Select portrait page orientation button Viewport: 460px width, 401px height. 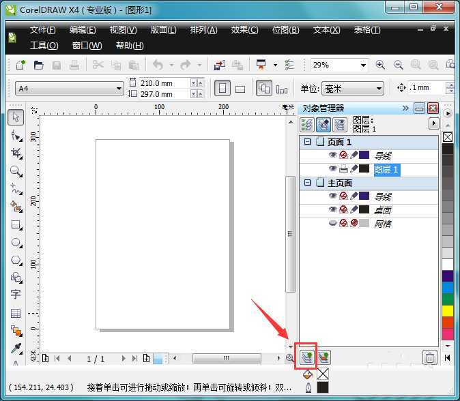[x=222, y=89]
